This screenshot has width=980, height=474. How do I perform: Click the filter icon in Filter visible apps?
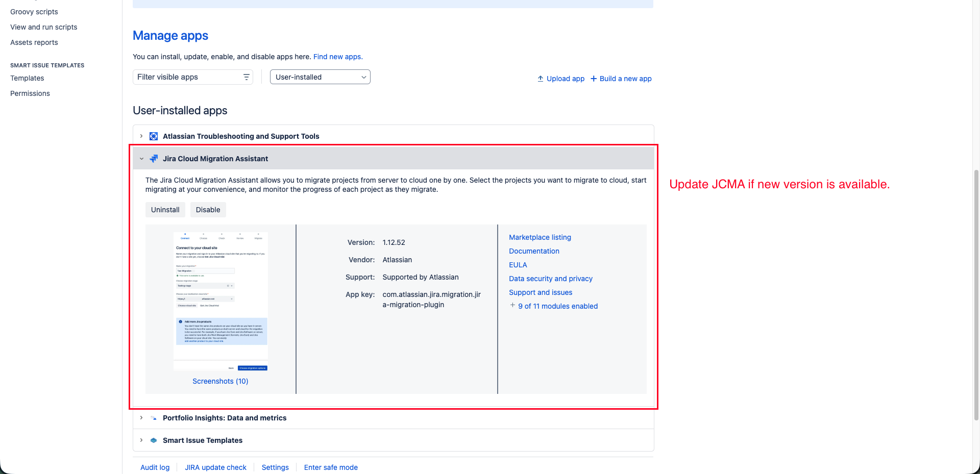(247, 77)
